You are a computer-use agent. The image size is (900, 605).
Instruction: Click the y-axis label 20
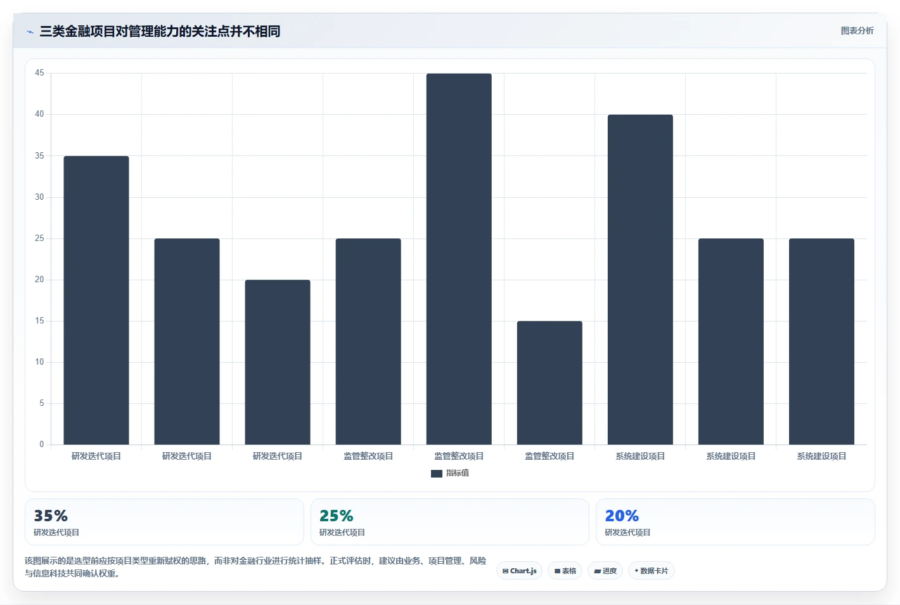39,279
